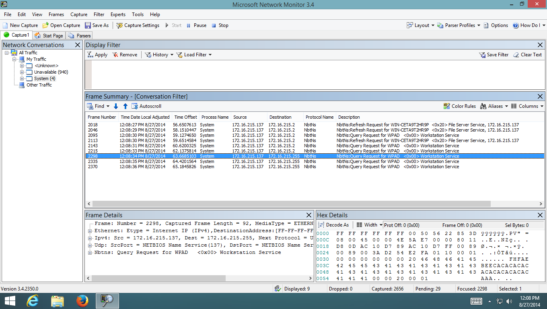Jump to next match with the down arrow
This screenshot has height=309, width=547.
[x=116, y=106]
